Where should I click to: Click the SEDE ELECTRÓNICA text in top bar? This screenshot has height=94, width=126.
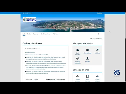pos(27,13)
